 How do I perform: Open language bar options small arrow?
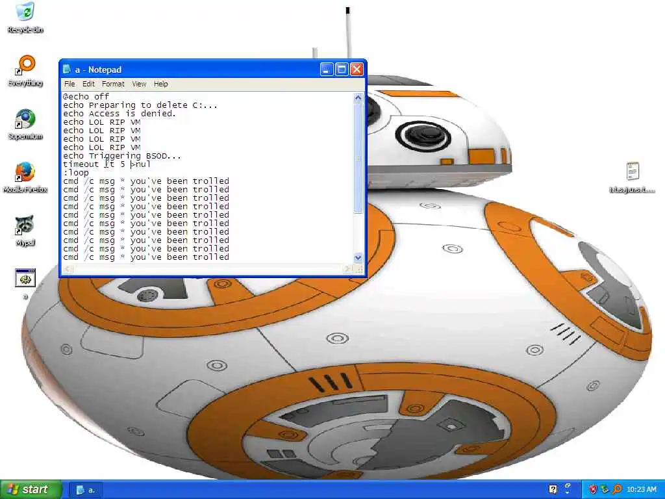click(568, 493)
